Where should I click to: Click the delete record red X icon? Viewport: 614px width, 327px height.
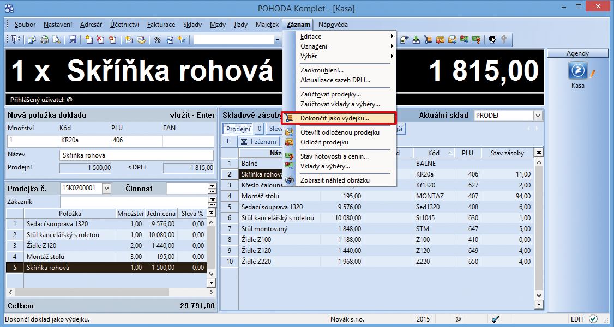(101, 39)
